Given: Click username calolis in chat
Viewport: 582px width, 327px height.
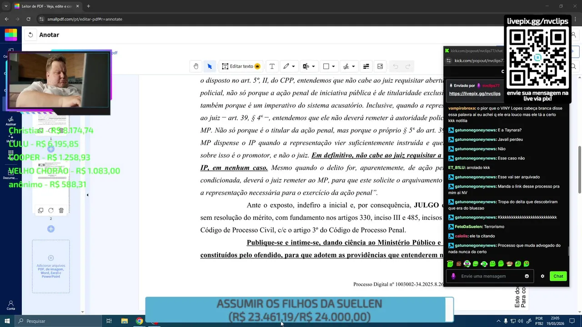Looking at the screenshot, I should pos(461,236).
